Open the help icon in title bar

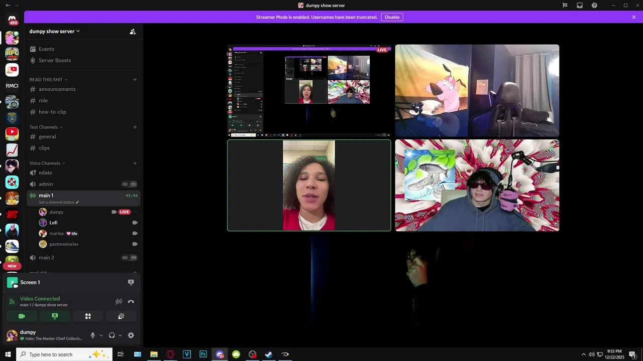[594, 5]
